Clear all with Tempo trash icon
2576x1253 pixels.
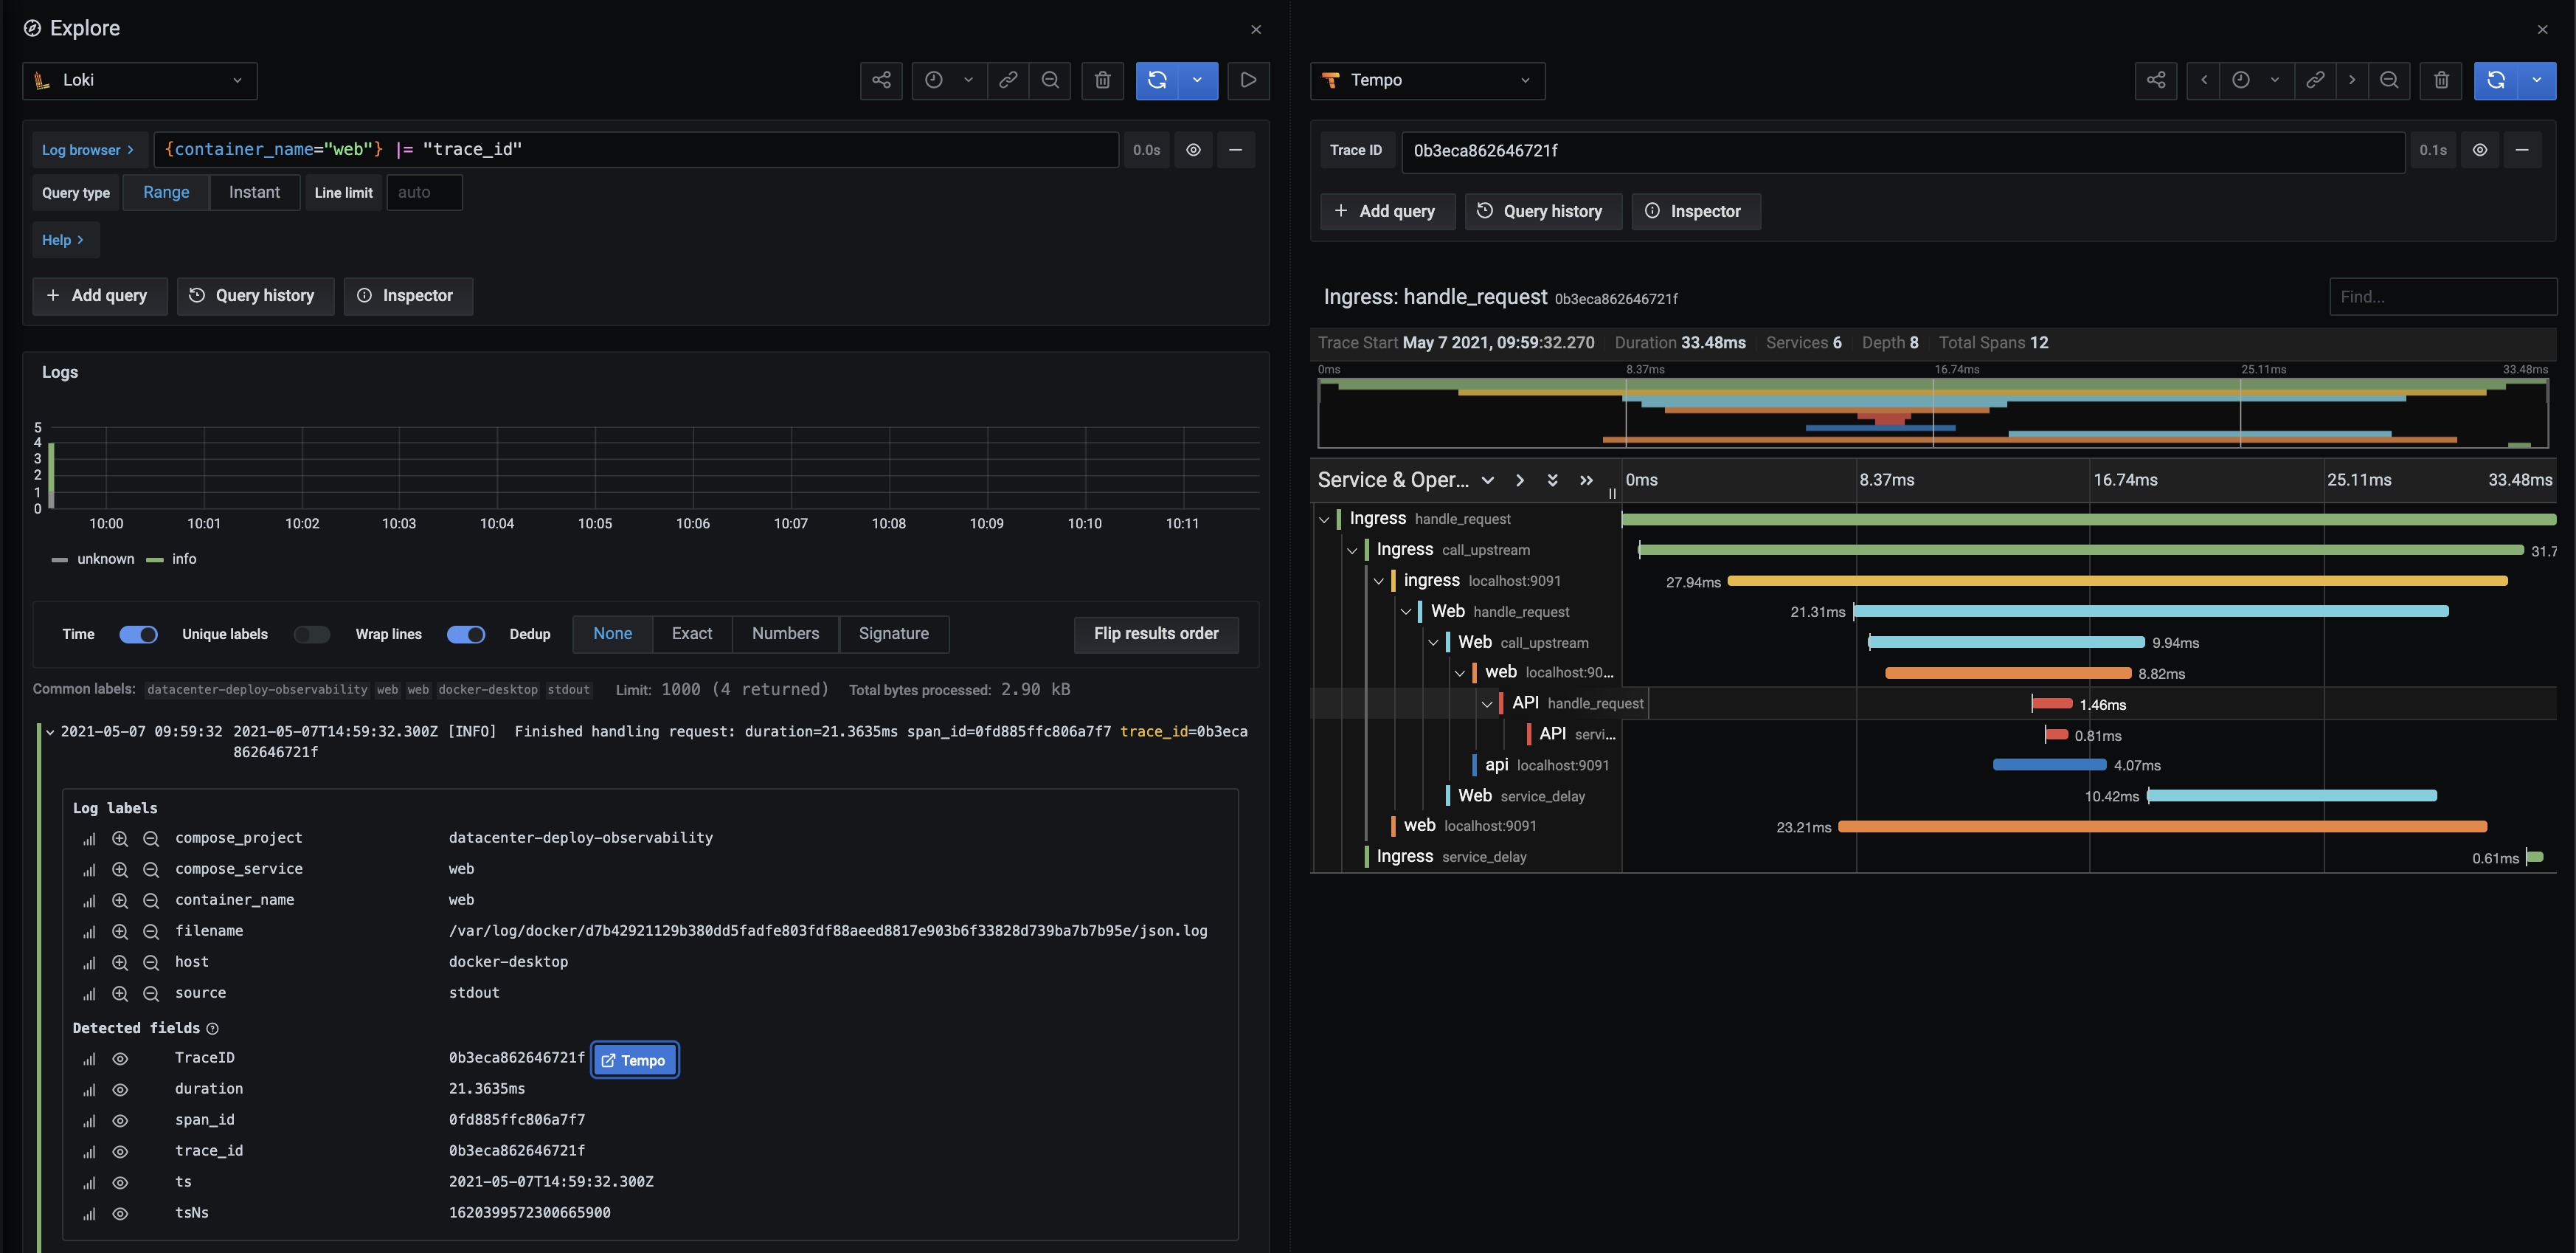2441,80
